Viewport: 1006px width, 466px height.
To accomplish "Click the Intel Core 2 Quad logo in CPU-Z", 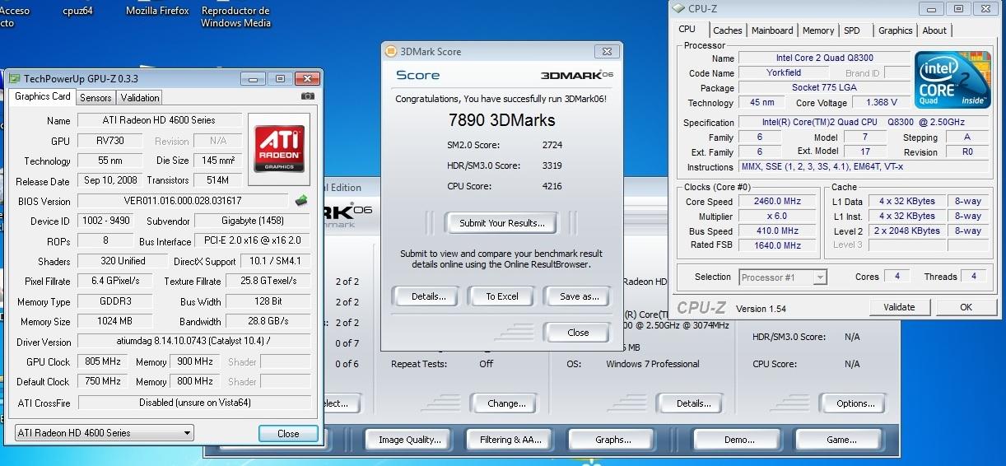I will pyautogui.click(x=954, y=80).
